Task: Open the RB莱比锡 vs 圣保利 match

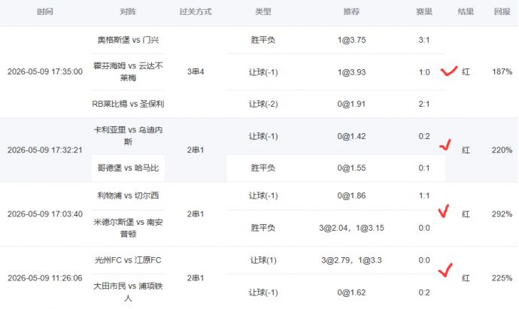Action: (128, 104)
